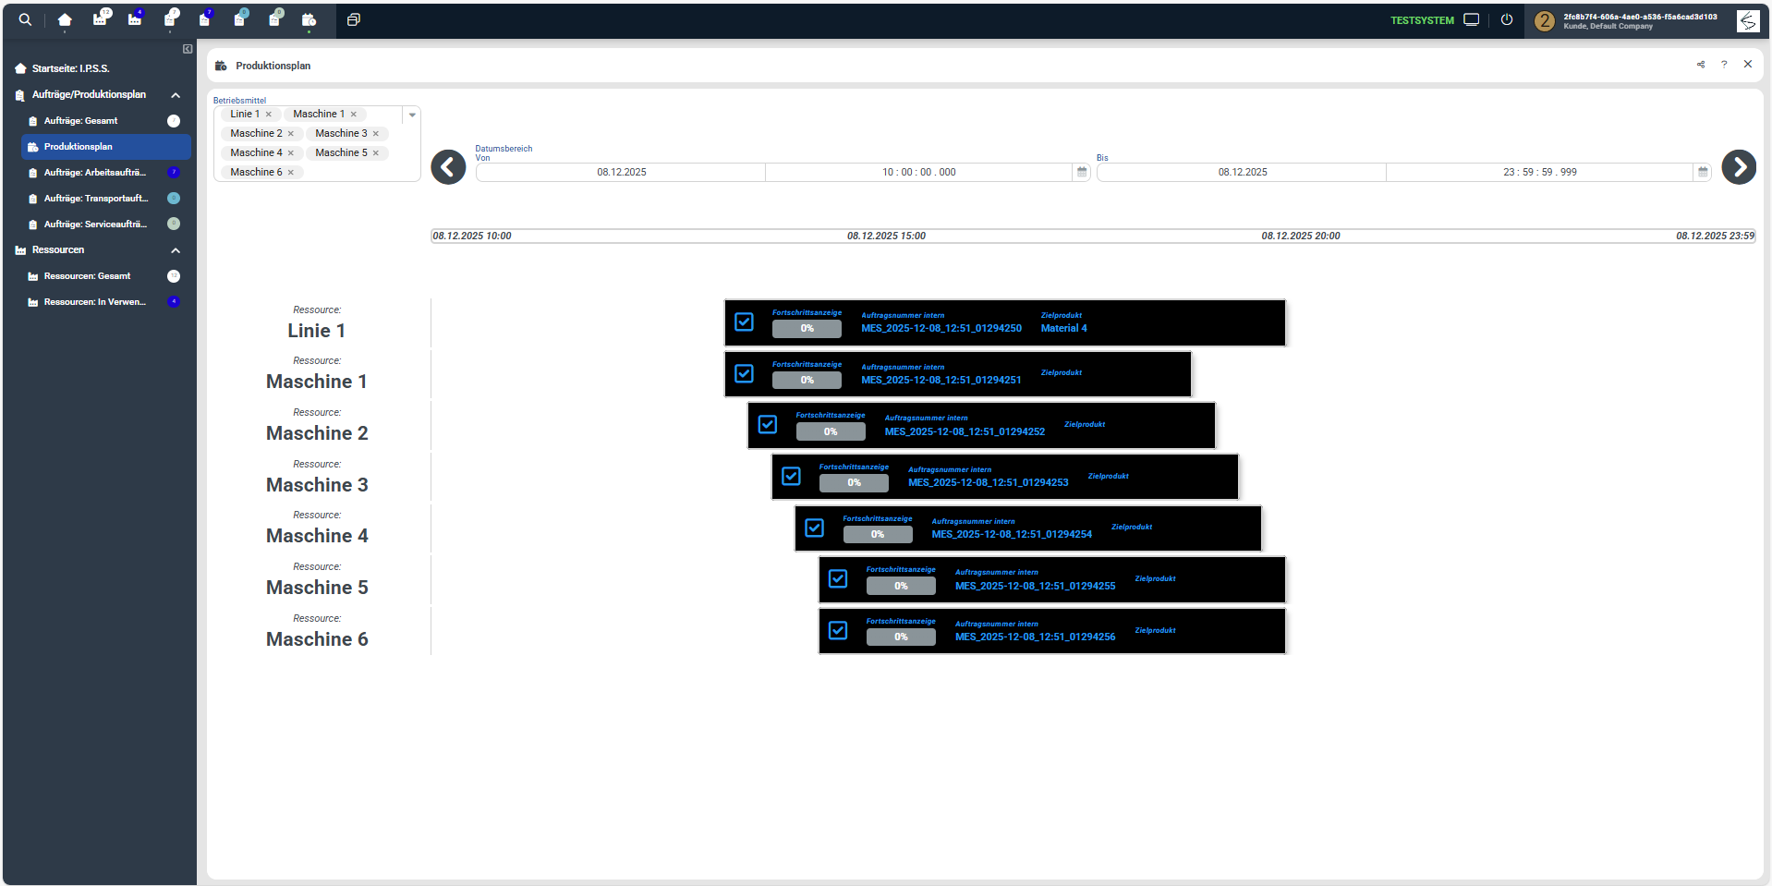1772x886 pixels.
Task: Toggle checkbox on the Maschine 3 order
Action: coord(791,477)
